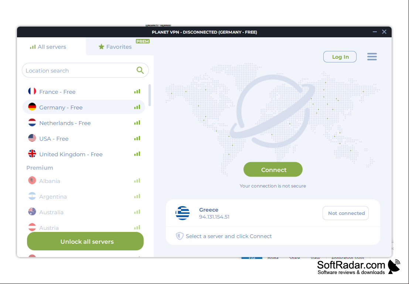This screenshot has width=409, height=284.
Task: Click IP address 94.131.154.51
Action: click(x=214, y=217)
